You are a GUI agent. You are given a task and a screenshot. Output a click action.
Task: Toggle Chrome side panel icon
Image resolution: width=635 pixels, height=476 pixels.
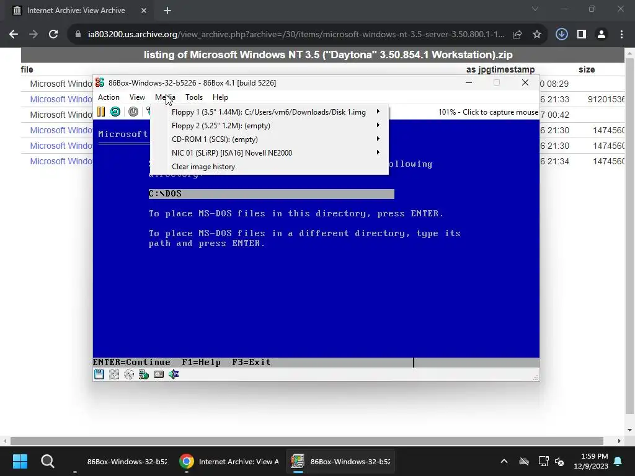tap(582, 35)
